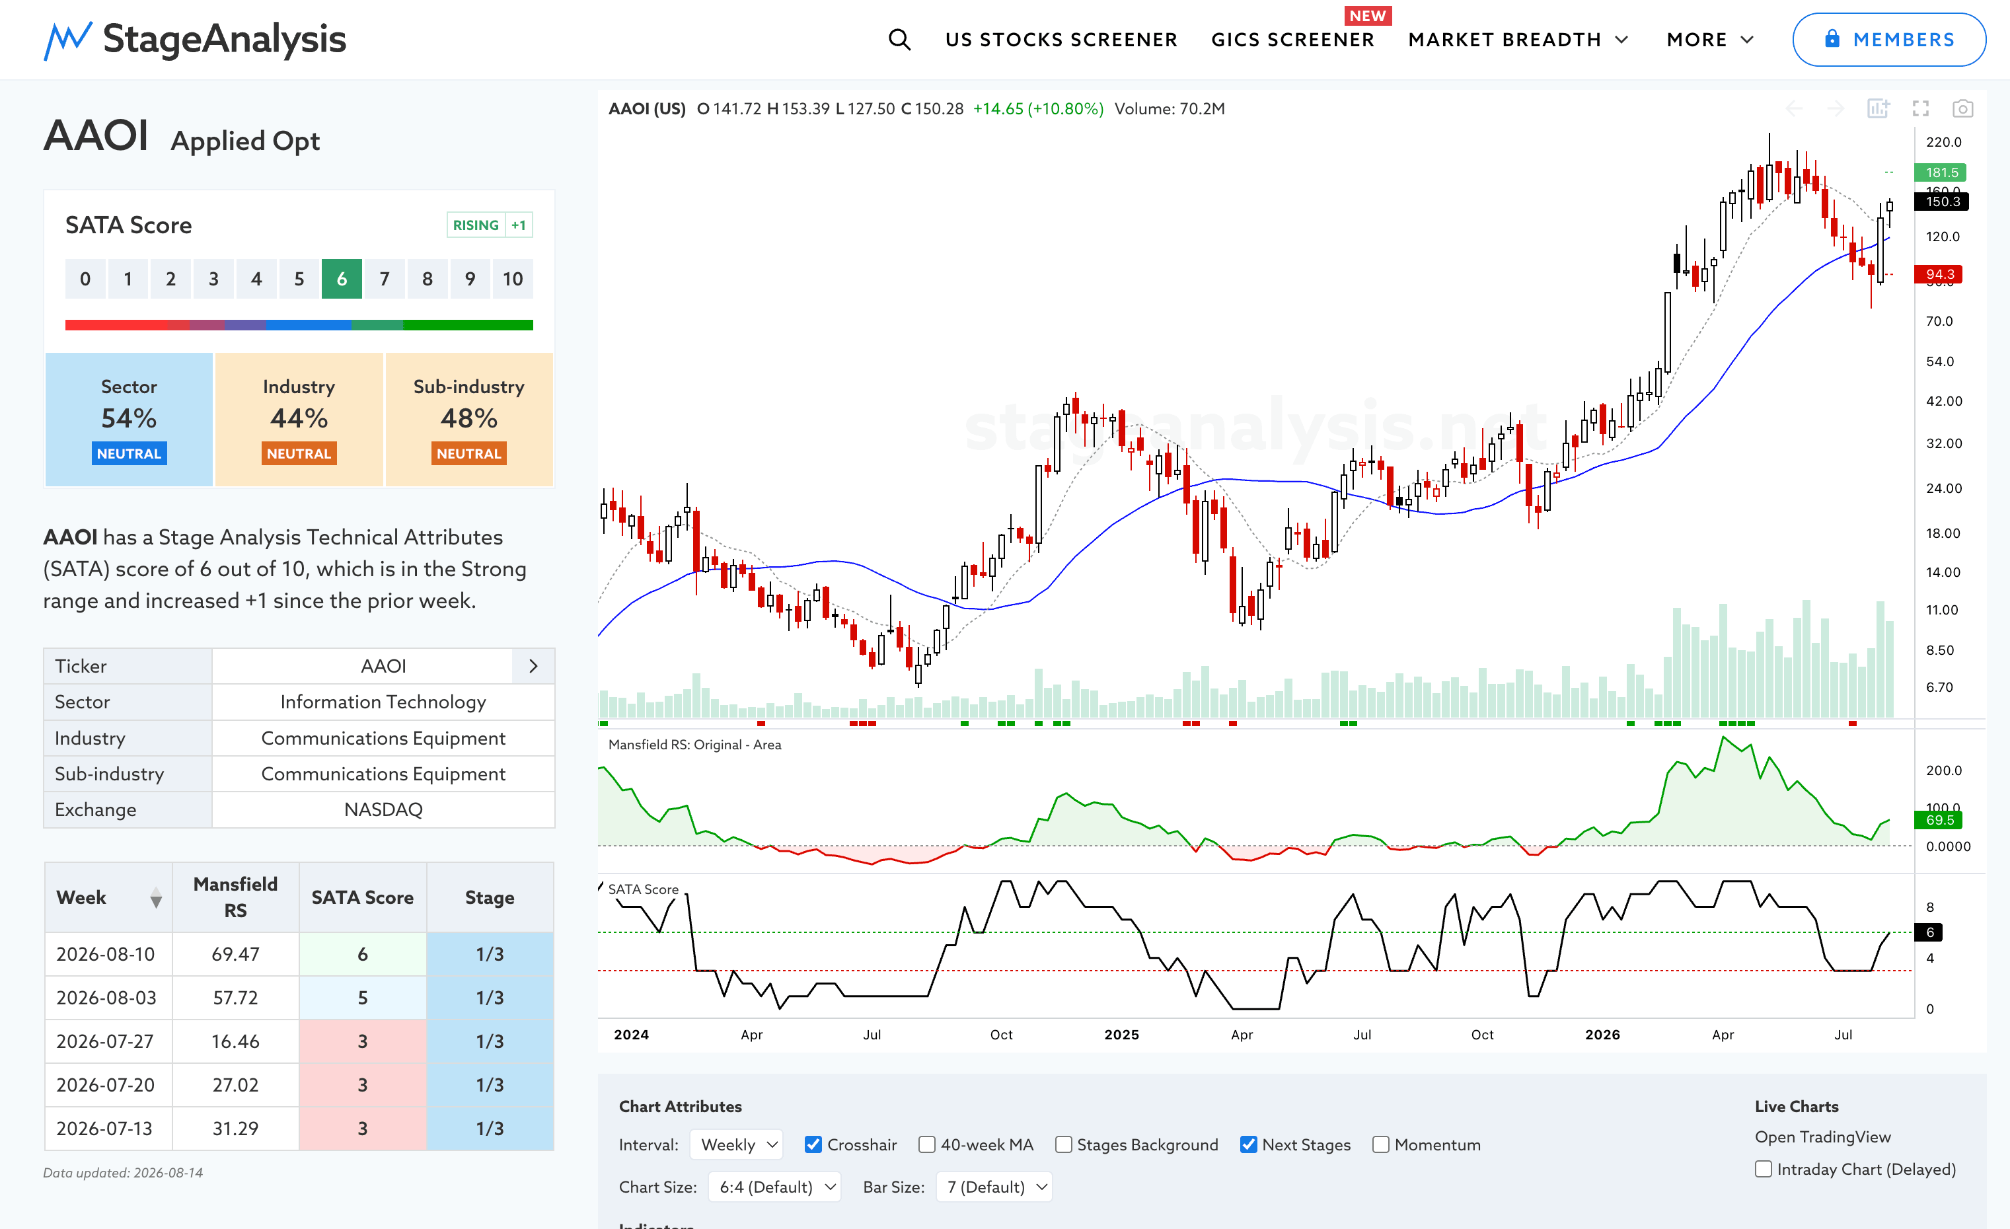Open US Stocks Screener
This screenshot has width=2010, height=1229.
tap(1061, 39)
